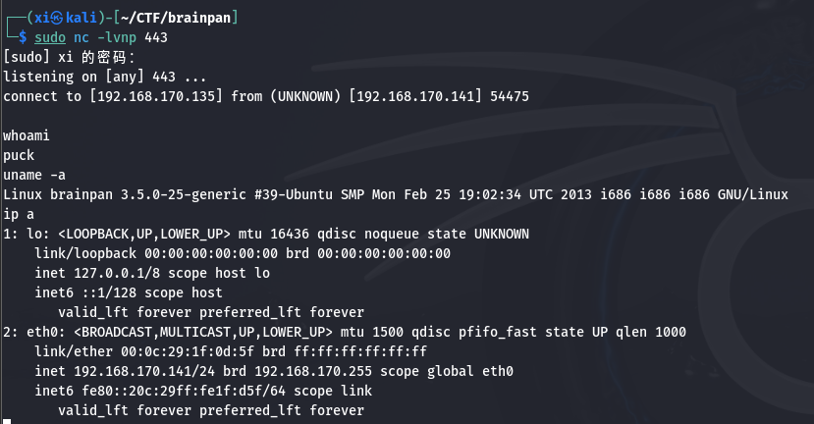The image size is (814, 424).
Task: Click the Kali logo icon in prompt
Action: click(57, 19)
